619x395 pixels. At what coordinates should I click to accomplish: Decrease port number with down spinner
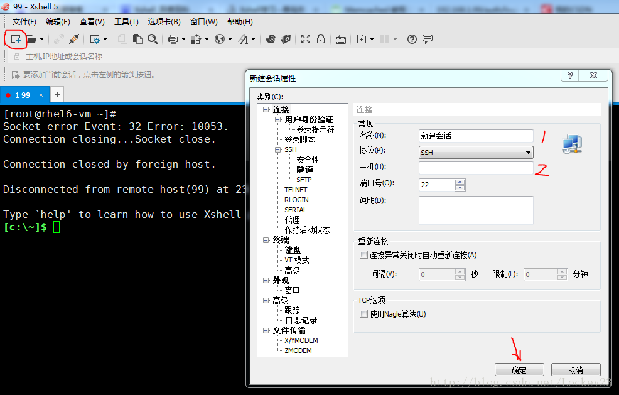[x=460, y=188]
